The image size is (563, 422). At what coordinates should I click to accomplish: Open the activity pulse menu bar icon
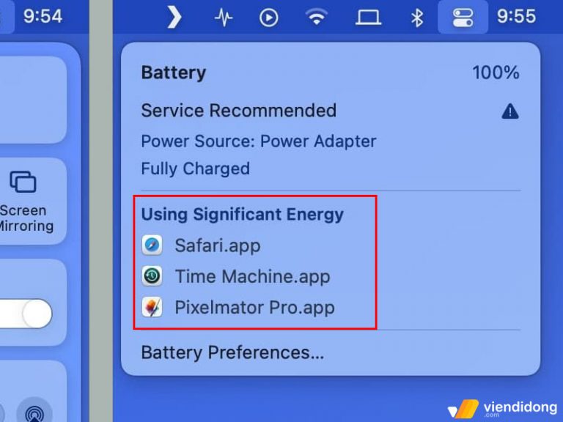click(224, 18)
